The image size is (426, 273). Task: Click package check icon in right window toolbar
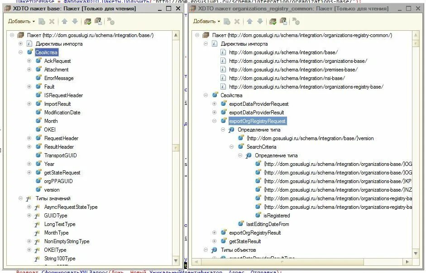pos(273,21)
